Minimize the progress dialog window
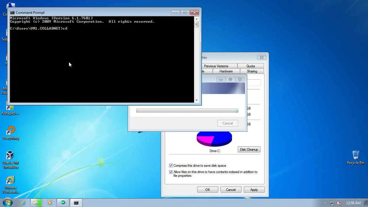368x207 pixels. 221,79
